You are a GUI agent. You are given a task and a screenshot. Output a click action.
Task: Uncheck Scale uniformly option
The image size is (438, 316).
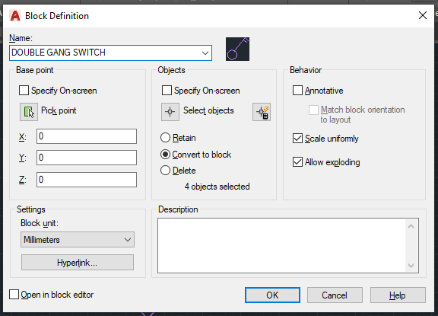tap(297, 139)
